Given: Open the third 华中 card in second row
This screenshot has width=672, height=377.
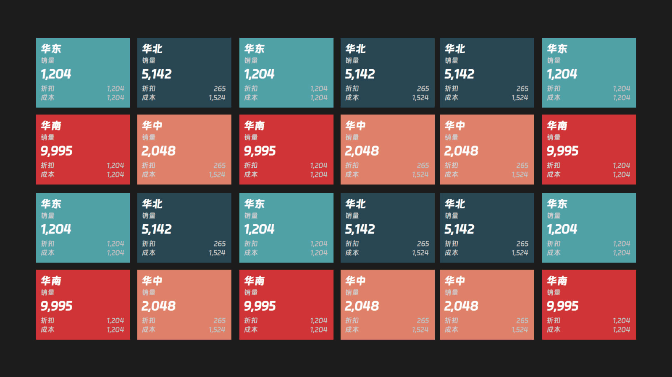Looking at the screenshot, I should (x=487, y=150).
